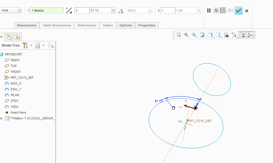
Task: Toggle the Annotation Display icon
Action: [x=242, y=35]
